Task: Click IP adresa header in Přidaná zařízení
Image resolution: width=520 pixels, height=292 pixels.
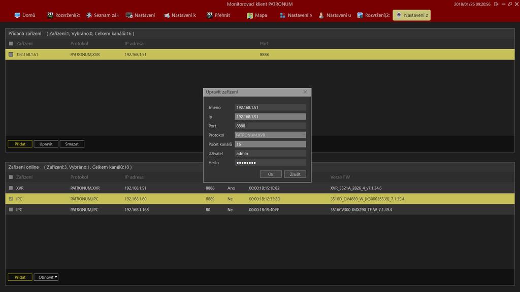Action: (x=134, y=44)
